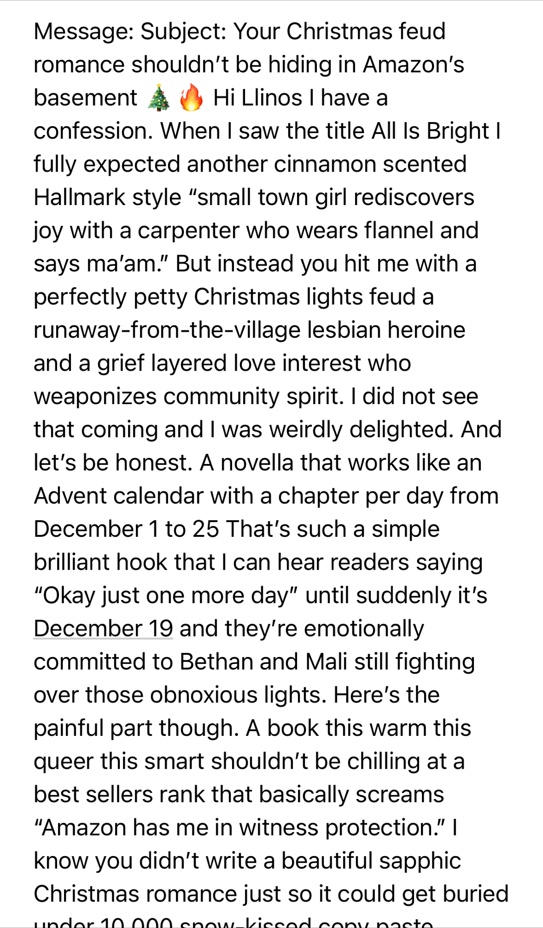Click the fire emoji
The image size is (543, 928).
point(191,98)
